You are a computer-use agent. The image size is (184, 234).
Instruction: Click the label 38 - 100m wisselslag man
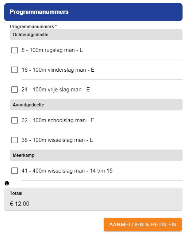(53, 140)
